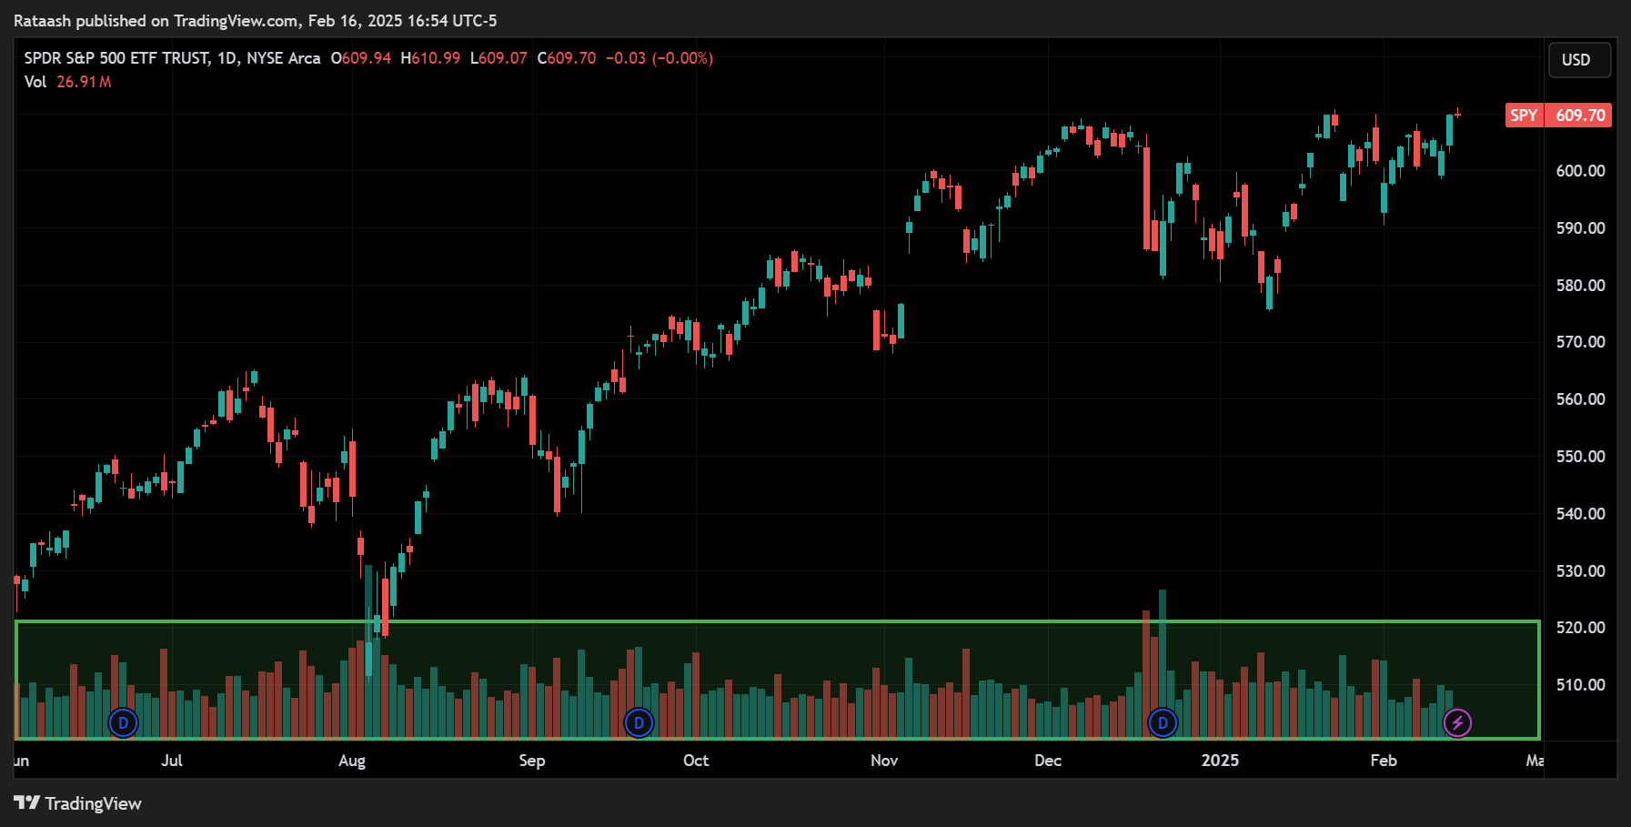This screenshot has width=1631, height=827.
Task: Click the 530.00 price axis label
Action: tap(1580, 571)
